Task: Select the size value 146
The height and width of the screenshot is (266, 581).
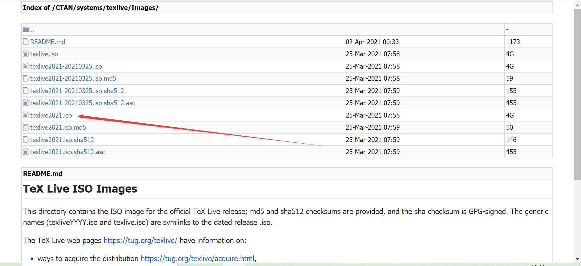Action: coord(511,140)
